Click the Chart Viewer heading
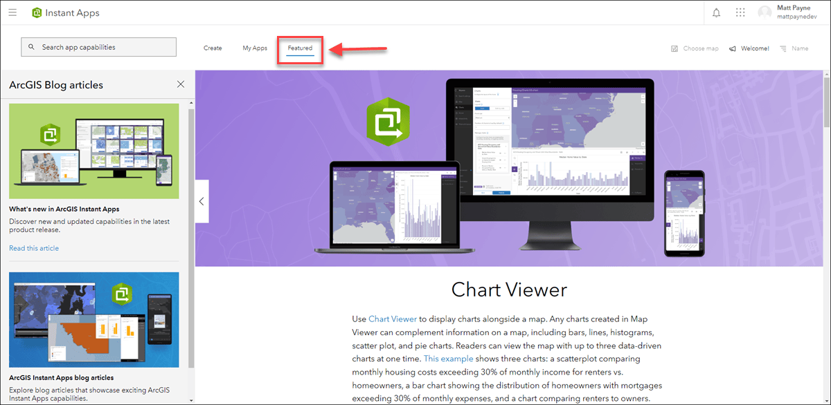The width and height of the screenshot is (831, 405). tap(509, 289)
